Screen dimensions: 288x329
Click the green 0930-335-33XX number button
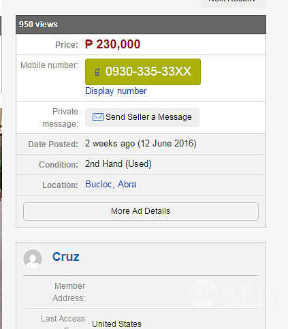143,72
